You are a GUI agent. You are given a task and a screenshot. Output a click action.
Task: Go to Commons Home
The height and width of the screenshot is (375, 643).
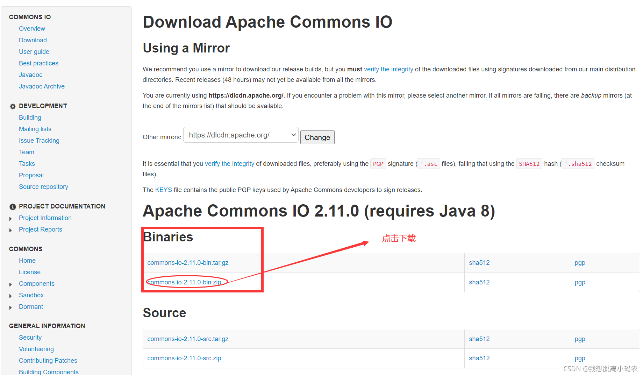27,261
